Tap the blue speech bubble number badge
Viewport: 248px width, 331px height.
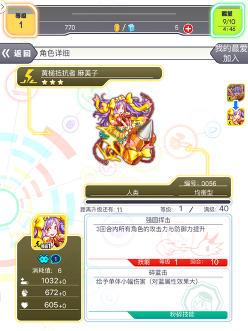click(56, 259)
